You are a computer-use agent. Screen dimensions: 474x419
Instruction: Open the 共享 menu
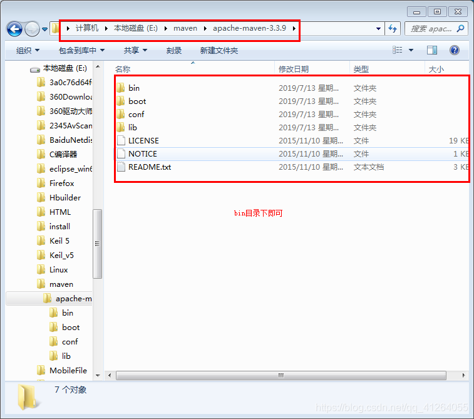pyautogui.click(x=135, y=51)
